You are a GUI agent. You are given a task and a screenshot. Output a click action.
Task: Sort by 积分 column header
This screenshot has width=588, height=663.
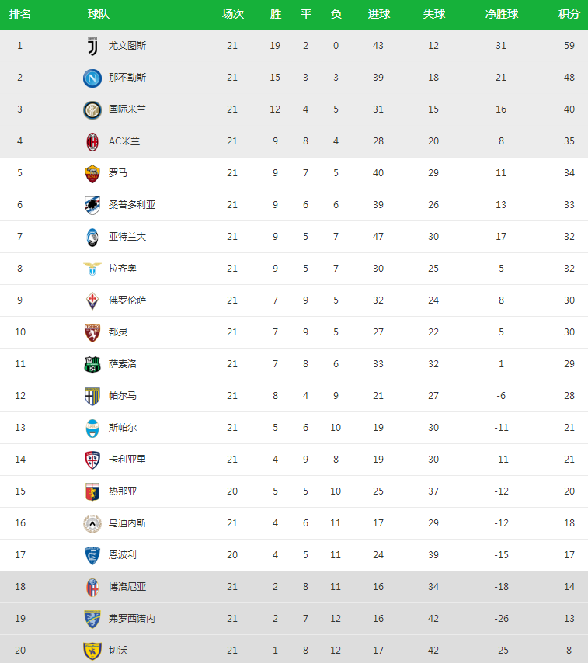tap(569, 15)
